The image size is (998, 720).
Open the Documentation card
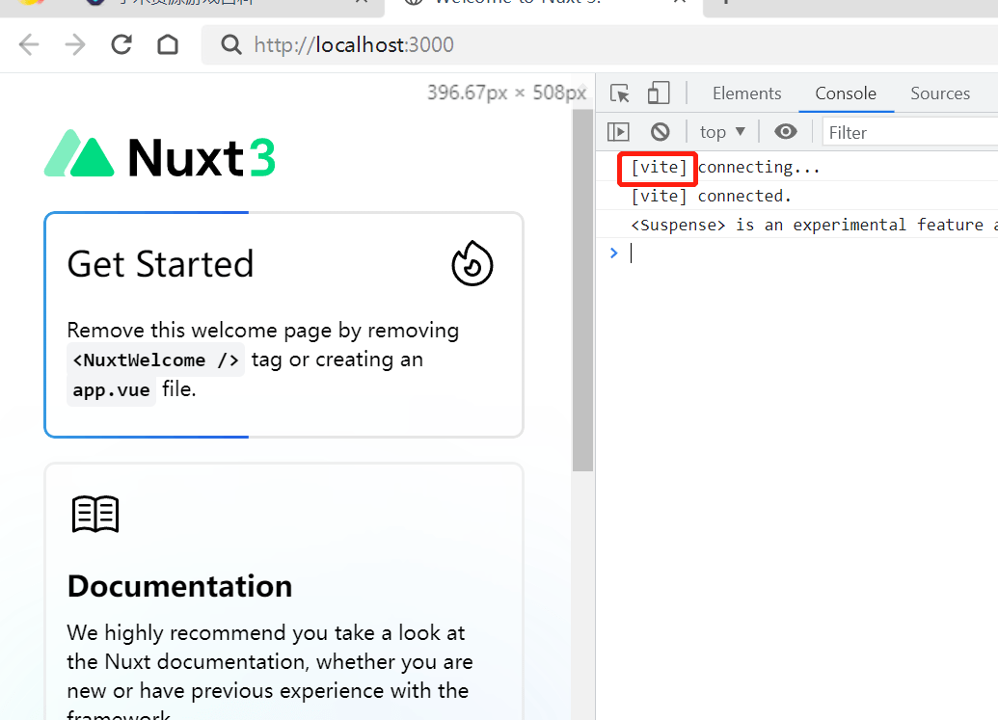click(283, 592)
